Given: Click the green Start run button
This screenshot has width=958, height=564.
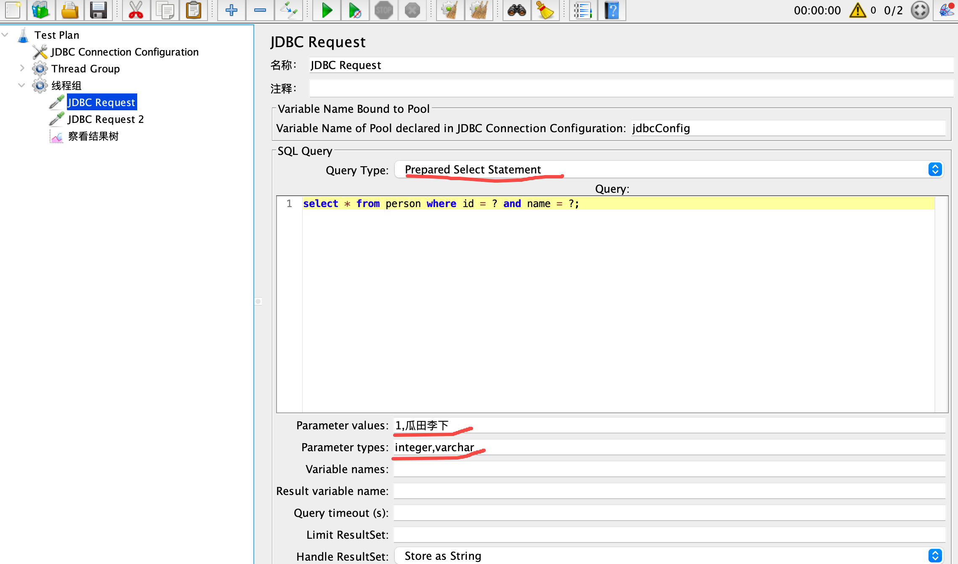Looking at the screenshot, I should point(327,10).
